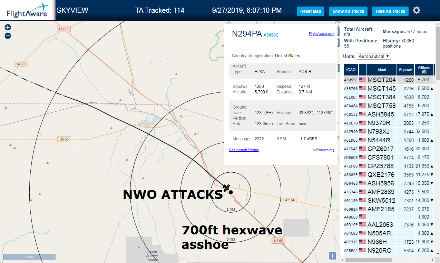Select the CPZ5788 aircraft row
This screenshot has height=263, width=440.
point(389,166)
